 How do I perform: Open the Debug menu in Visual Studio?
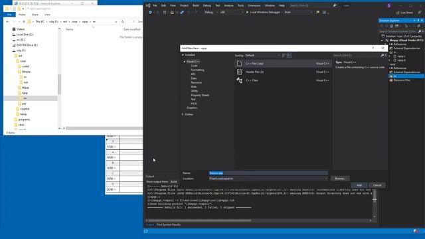point(207,5)
